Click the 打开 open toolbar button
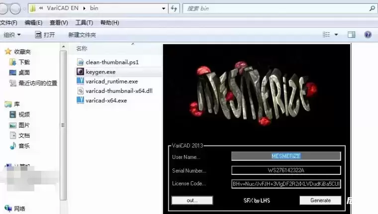 click(45, 35)
